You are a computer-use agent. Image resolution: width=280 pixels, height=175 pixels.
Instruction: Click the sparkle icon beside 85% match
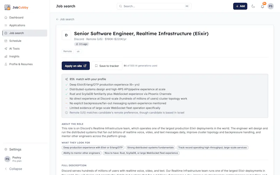(x=66, y=79)
